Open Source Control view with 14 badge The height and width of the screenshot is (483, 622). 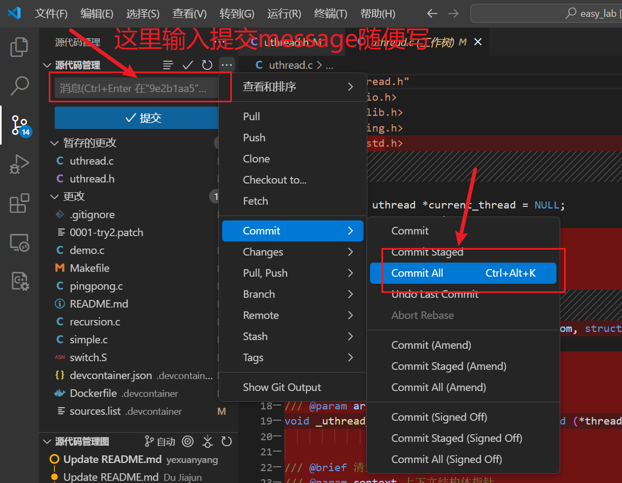coord(21,125)
